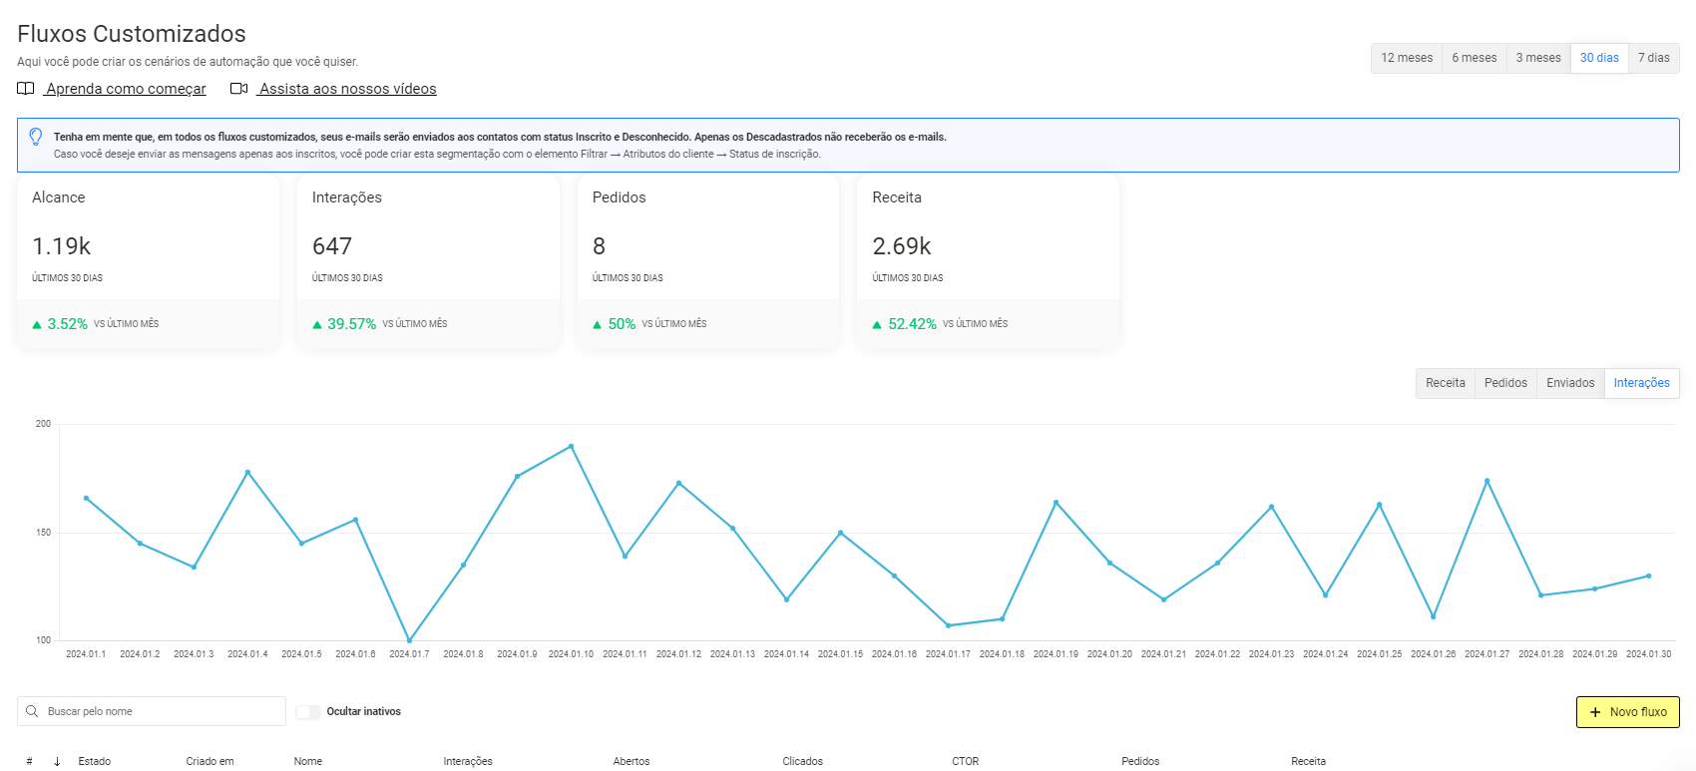Select the 12 meses period tab
1696x771 pixels.
1407,58
